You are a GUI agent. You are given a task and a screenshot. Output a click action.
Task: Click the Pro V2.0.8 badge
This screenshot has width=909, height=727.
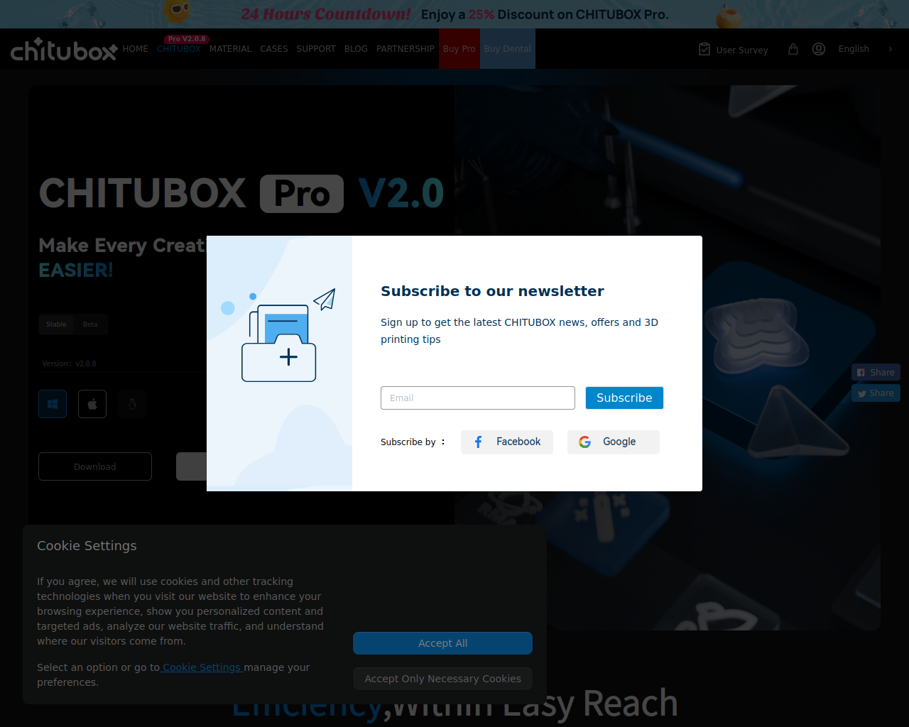(187, 39)
